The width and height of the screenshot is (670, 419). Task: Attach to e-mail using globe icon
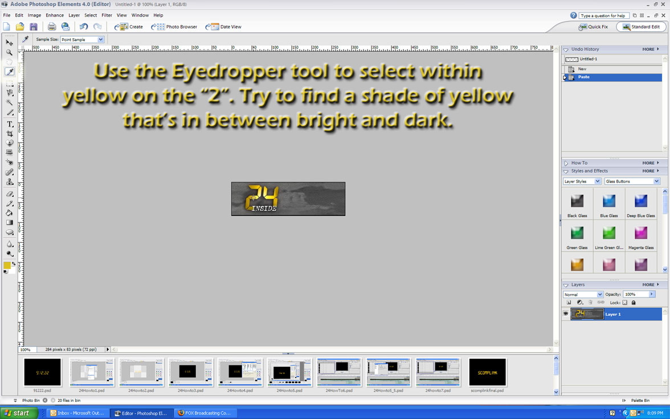66,26
